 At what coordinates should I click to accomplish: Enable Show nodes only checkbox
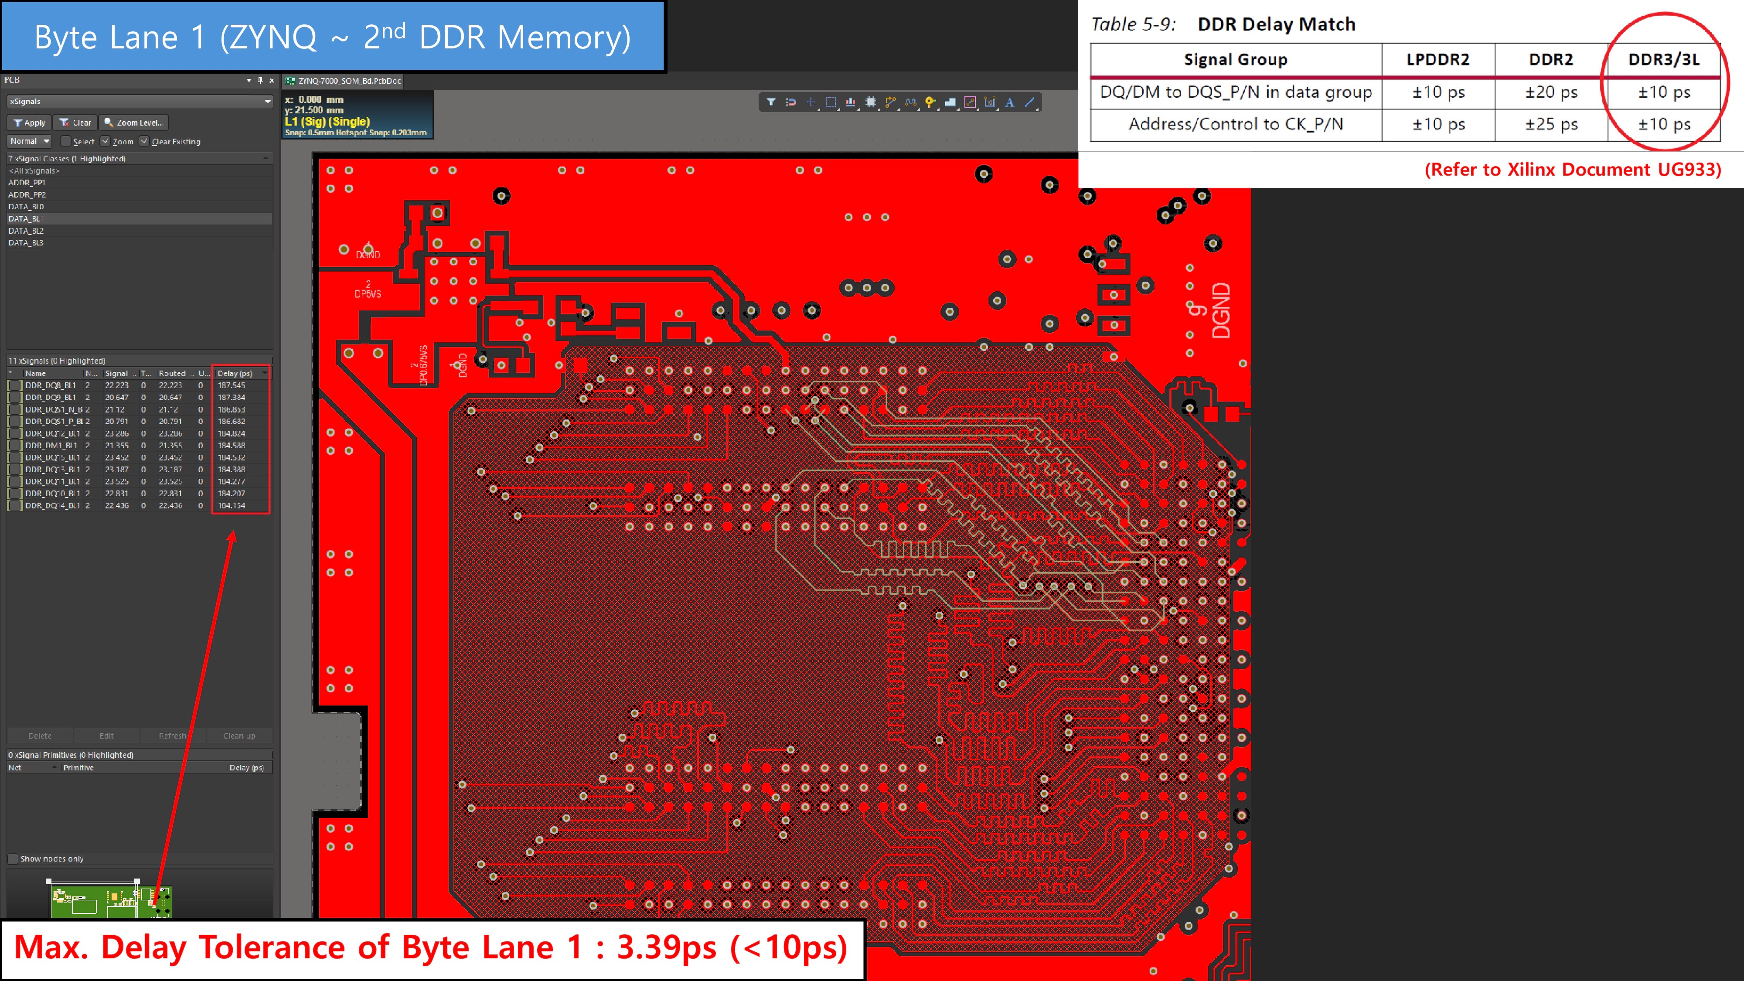[x=12, y=858]
